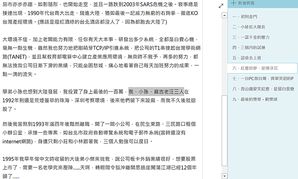Click the vertical scrollbar thumb
Screen dimensions: 298x179
click(x=224, y=131)
